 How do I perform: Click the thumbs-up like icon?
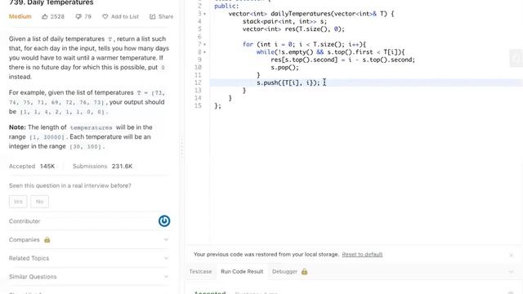pos(45,16)
